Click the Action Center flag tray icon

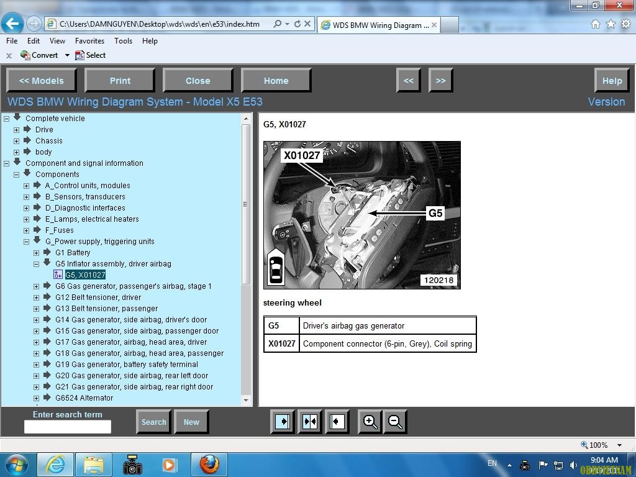[543, 465]
